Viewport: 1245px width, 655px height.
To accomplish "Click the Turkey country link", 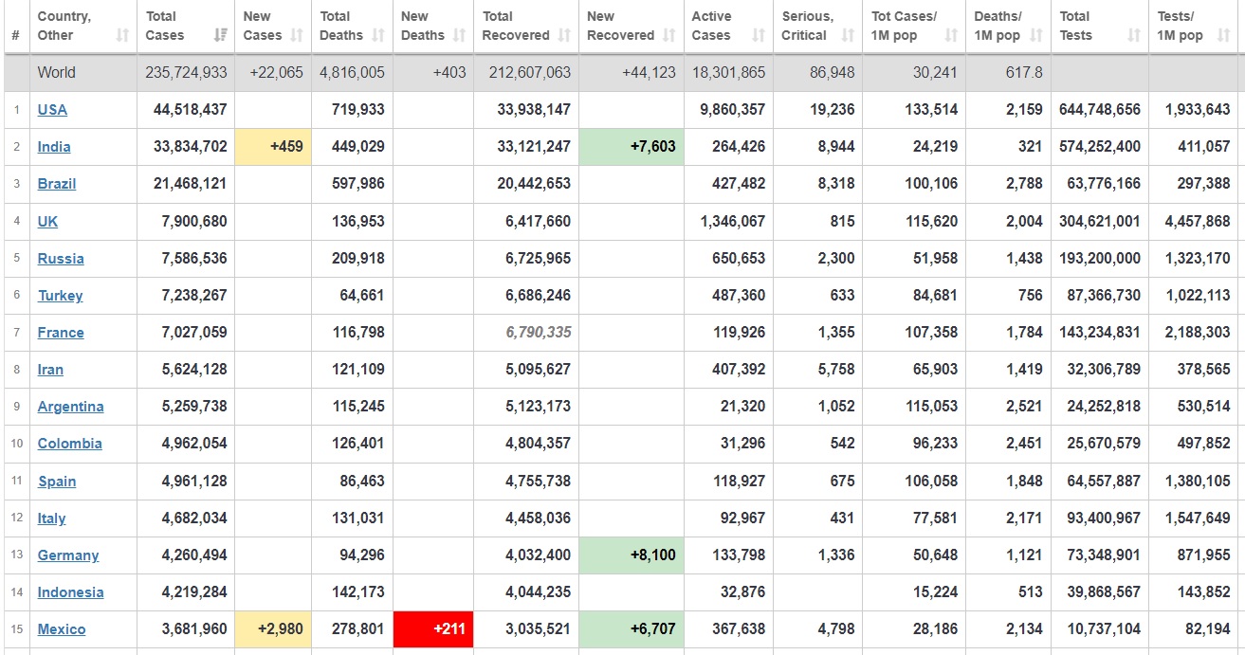I will pyautogui.click(x=61, y=295).
